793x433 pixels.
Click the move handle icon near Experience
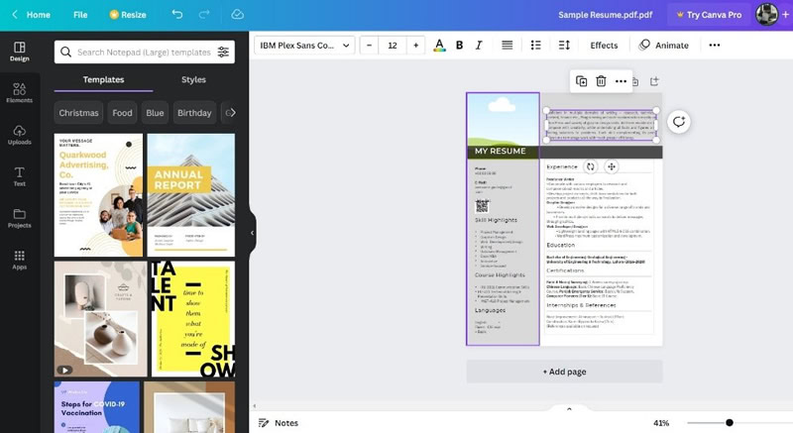point(611,166)
